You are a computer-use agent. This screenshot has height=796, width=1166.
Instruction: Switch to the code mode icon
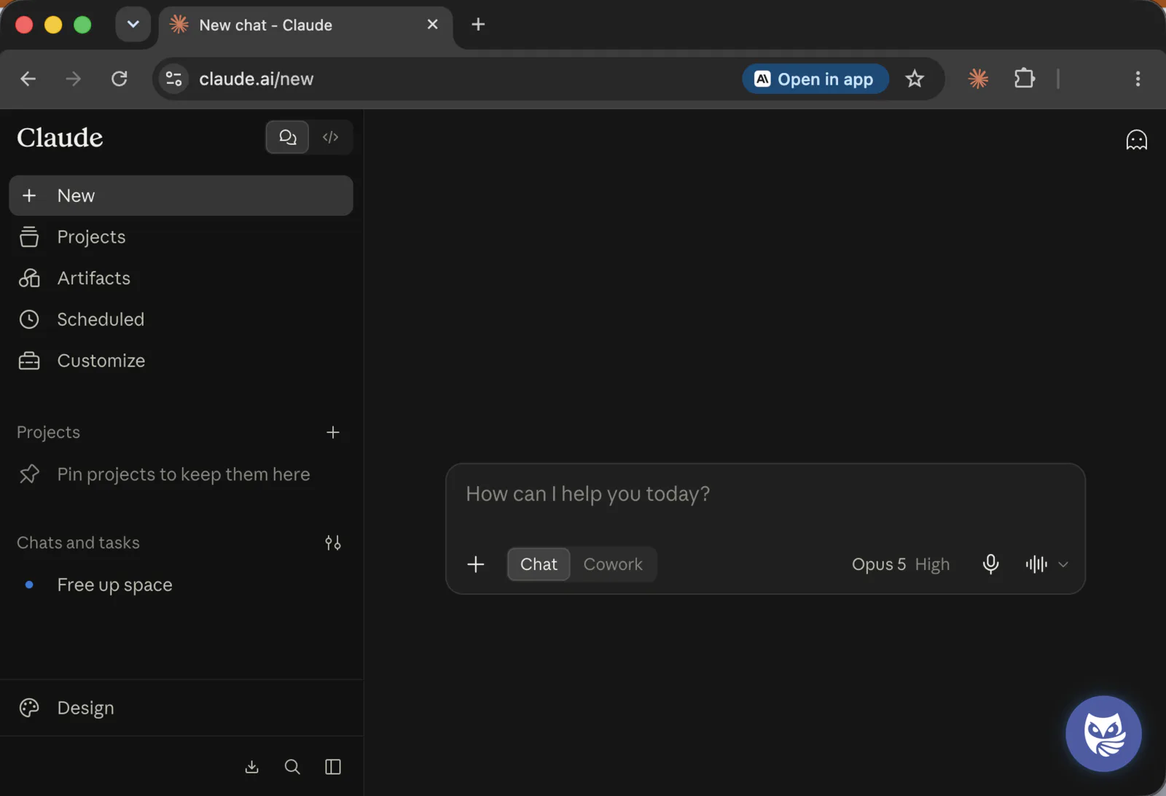click(331, 137)
